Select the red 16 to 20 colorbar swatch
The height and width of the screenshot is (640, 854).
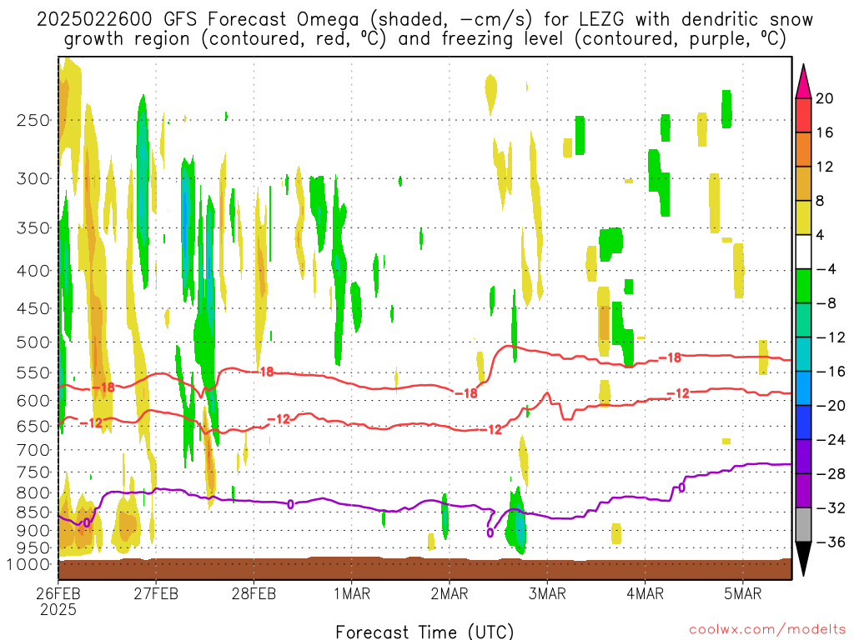(803, 115)
